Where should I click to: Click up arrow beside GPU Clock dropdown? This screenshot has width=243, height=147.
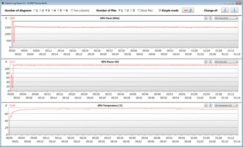pos(206,18)
